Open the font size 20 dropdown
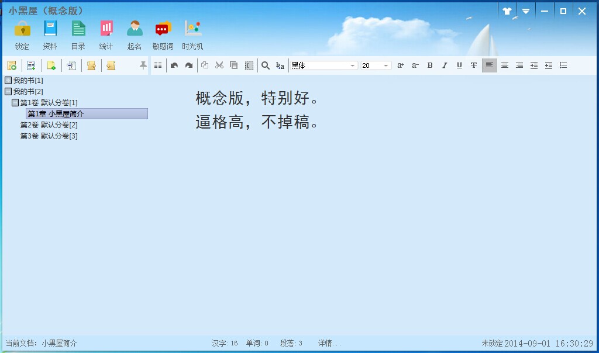Image resolution: width=599 pixels, height=353 pixels. 376,65
